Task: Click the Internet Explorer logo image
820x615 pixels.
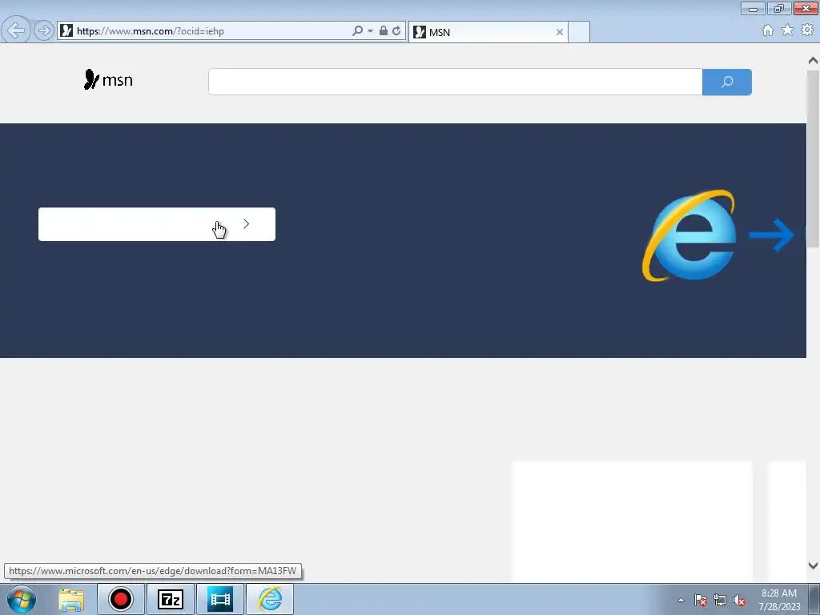Action: point(689,235)
